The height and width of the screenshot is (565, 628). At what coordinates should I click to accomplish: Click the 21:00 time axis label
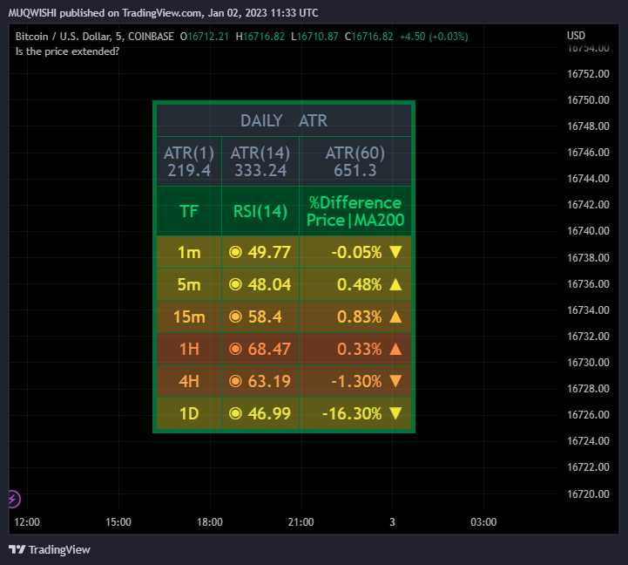[300, 522]
